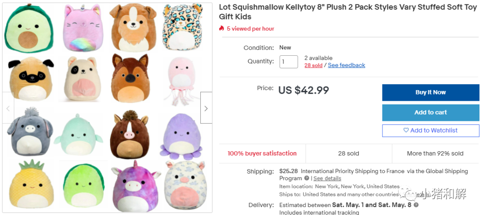Open the 28 sold link
Screen dimensions: 482x215
point(313,65)
